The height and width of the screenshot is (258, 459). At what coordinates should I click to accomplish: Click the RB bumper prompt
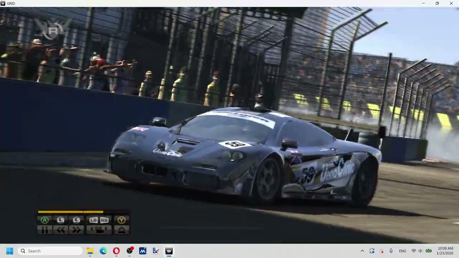pos(104,220)
